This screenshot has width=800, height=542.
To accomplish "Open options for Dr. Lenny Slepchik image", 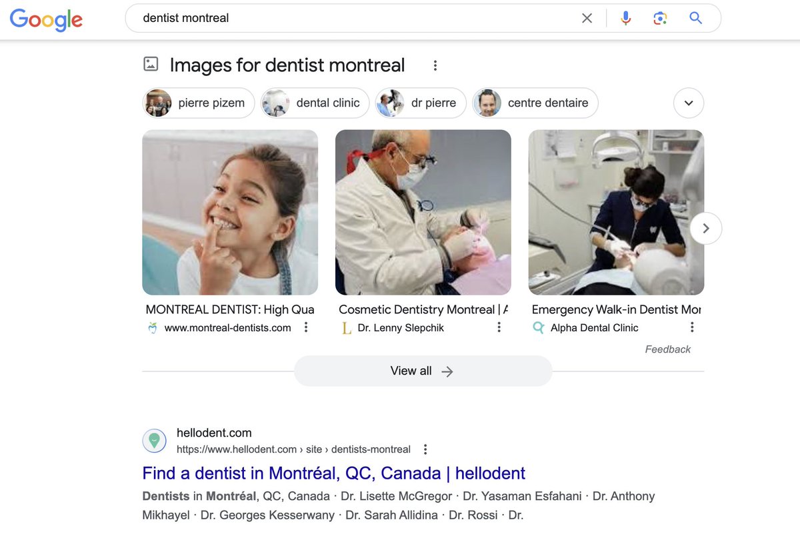I will (499, 327).
